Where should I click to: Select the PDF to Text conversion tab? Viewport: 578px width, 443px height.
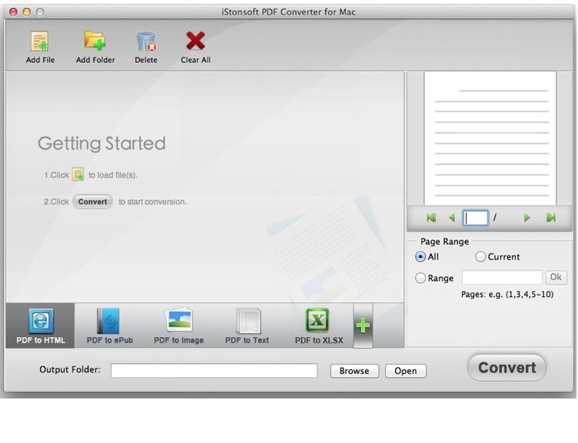pos(247,326)
